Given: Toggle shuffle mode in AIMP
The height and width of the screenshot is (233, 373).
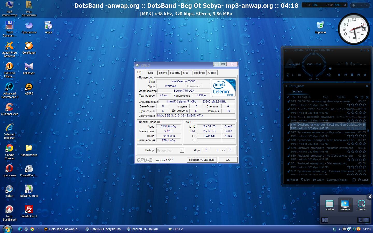Looking at the screenshot, I should point(299,75).
